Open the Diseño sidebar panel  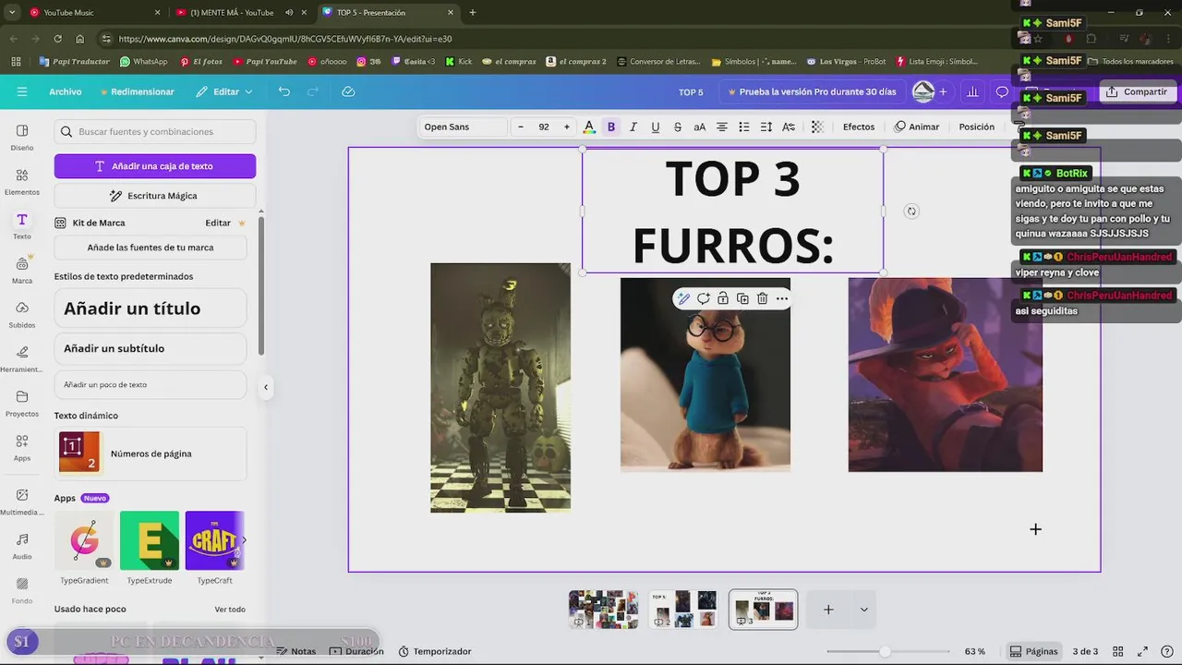(x=22, y=137)
